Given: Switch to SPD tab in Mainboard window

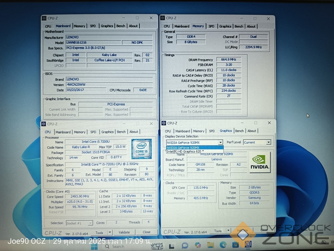Looking at the screenshot, I should (93, 26).
